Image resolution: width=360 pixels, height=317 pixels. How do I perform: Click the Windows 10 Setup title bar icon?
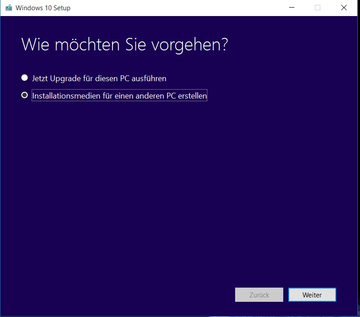click(9, 8)
